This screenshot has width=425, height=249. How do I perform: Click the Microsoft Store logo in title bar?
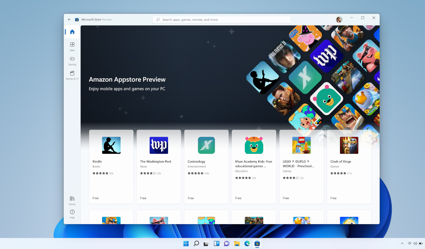click(x=77, y=20)
